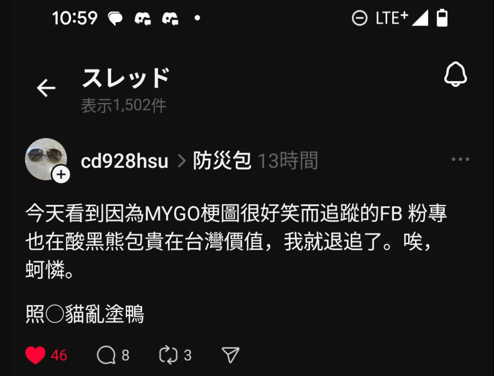Tap the back arrow beside スレッド
The width and height of the screenshot is (494, 376).
46,87
